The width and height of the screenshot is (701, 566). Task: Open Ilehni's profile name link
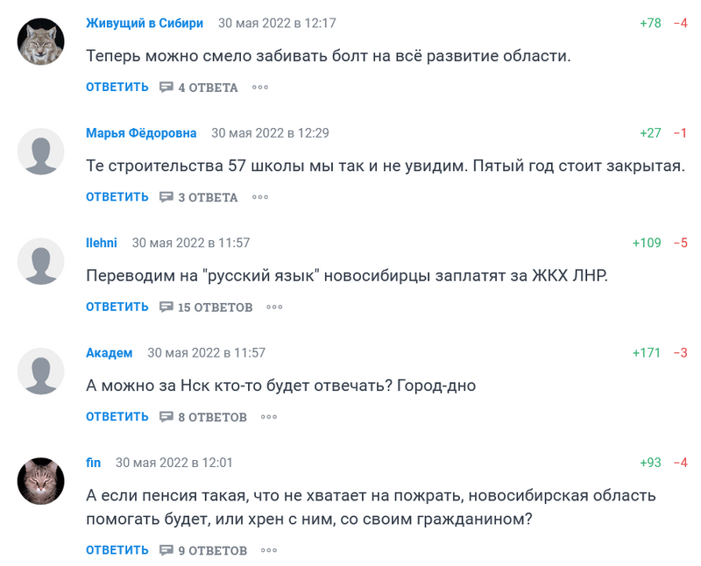102,243
